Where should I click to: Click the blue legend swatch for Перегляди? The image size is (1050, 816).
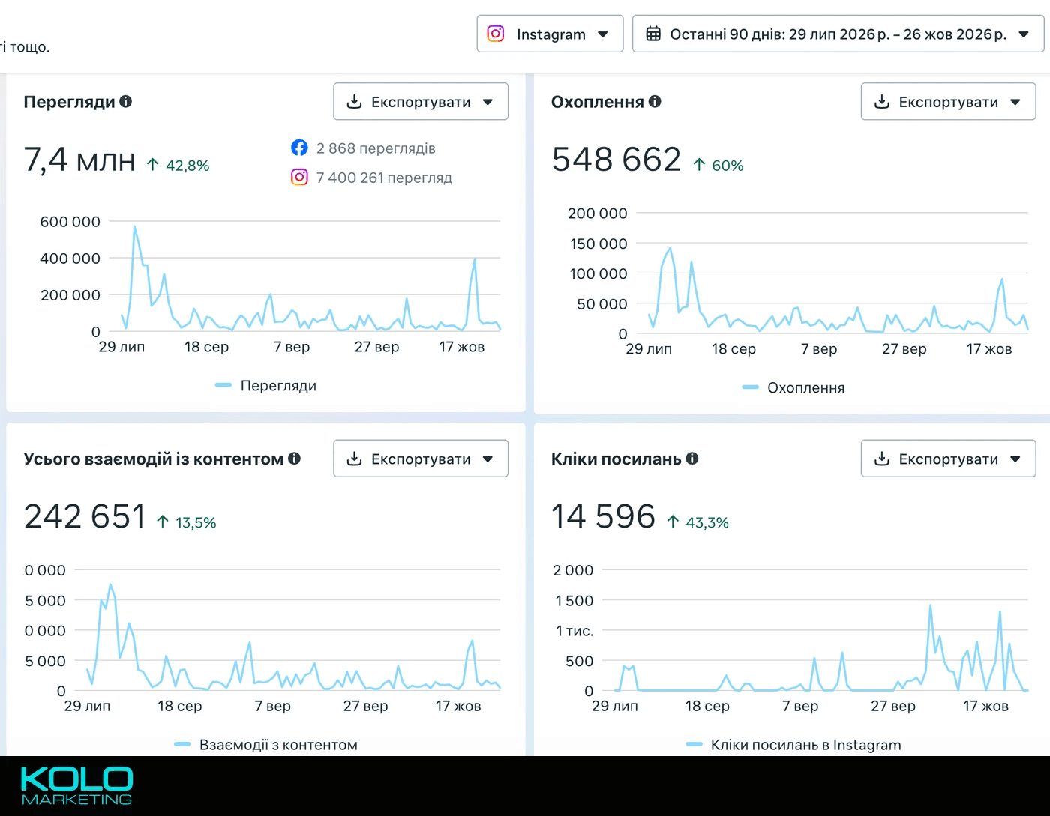tap(223, 385)
